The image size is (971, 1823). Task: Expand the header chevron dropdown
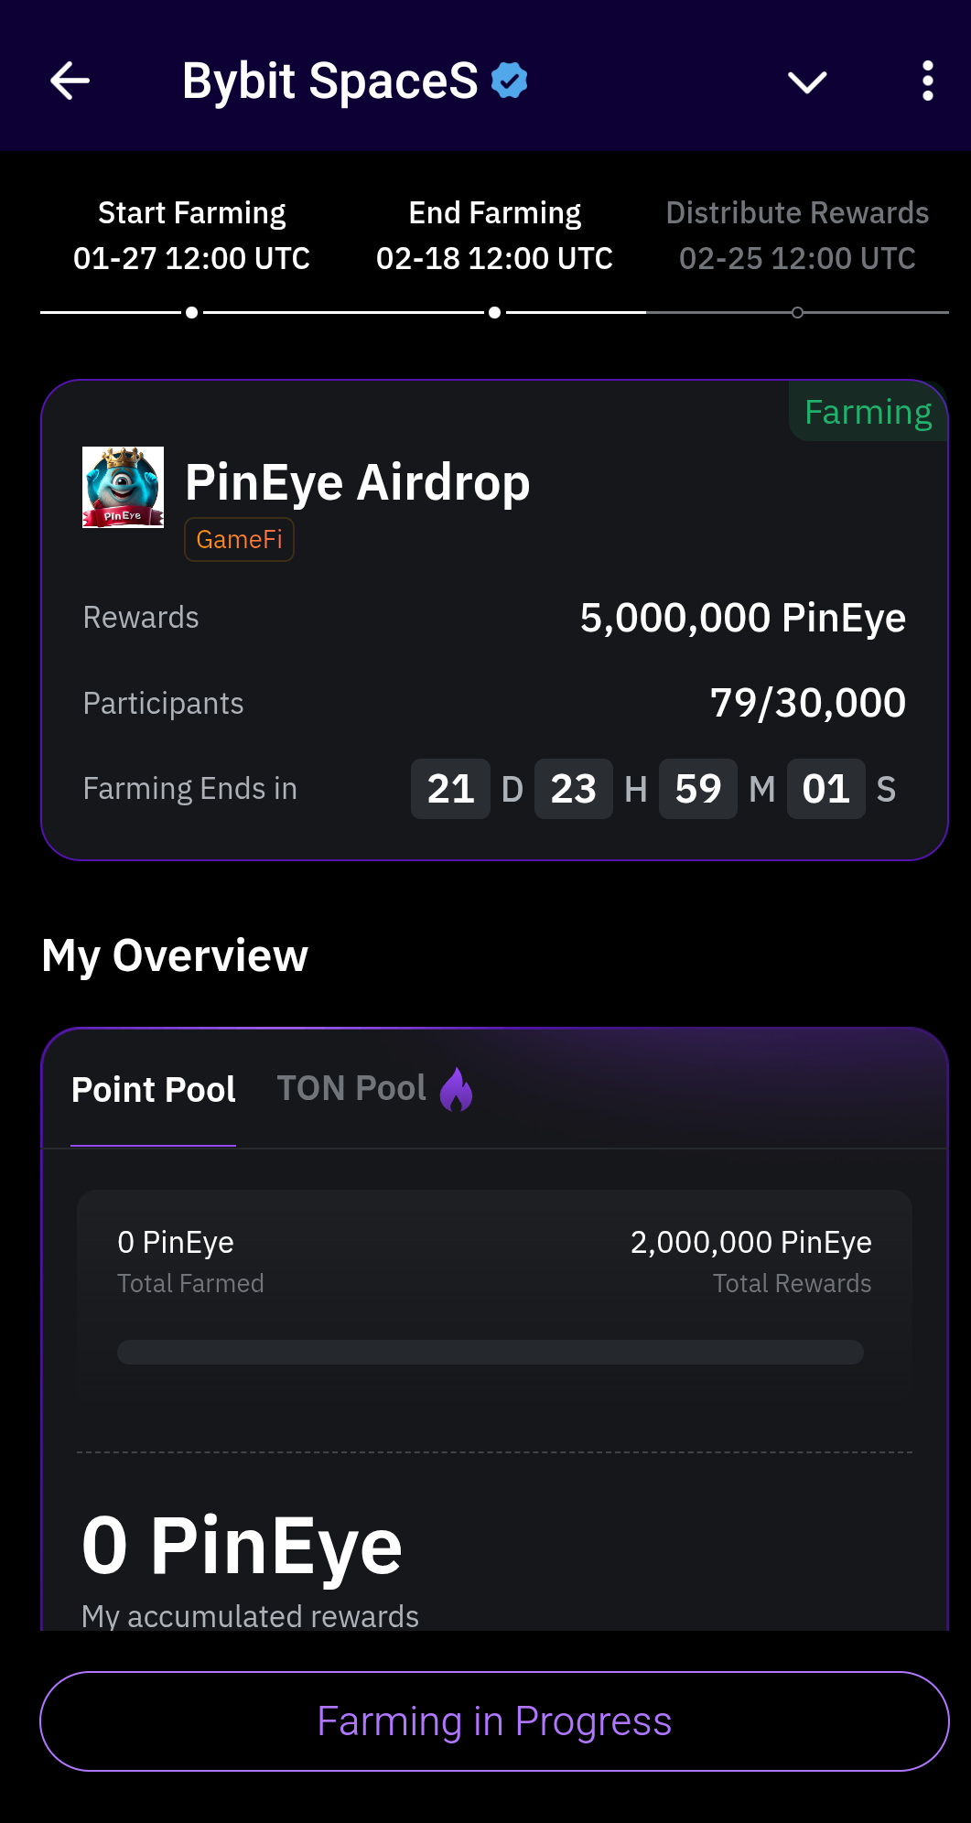click(x=807, y=82)
